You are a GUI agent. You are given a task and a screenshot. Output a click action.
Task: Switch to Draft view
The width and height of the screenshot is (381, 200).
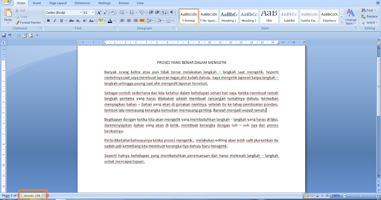[327, 196]
